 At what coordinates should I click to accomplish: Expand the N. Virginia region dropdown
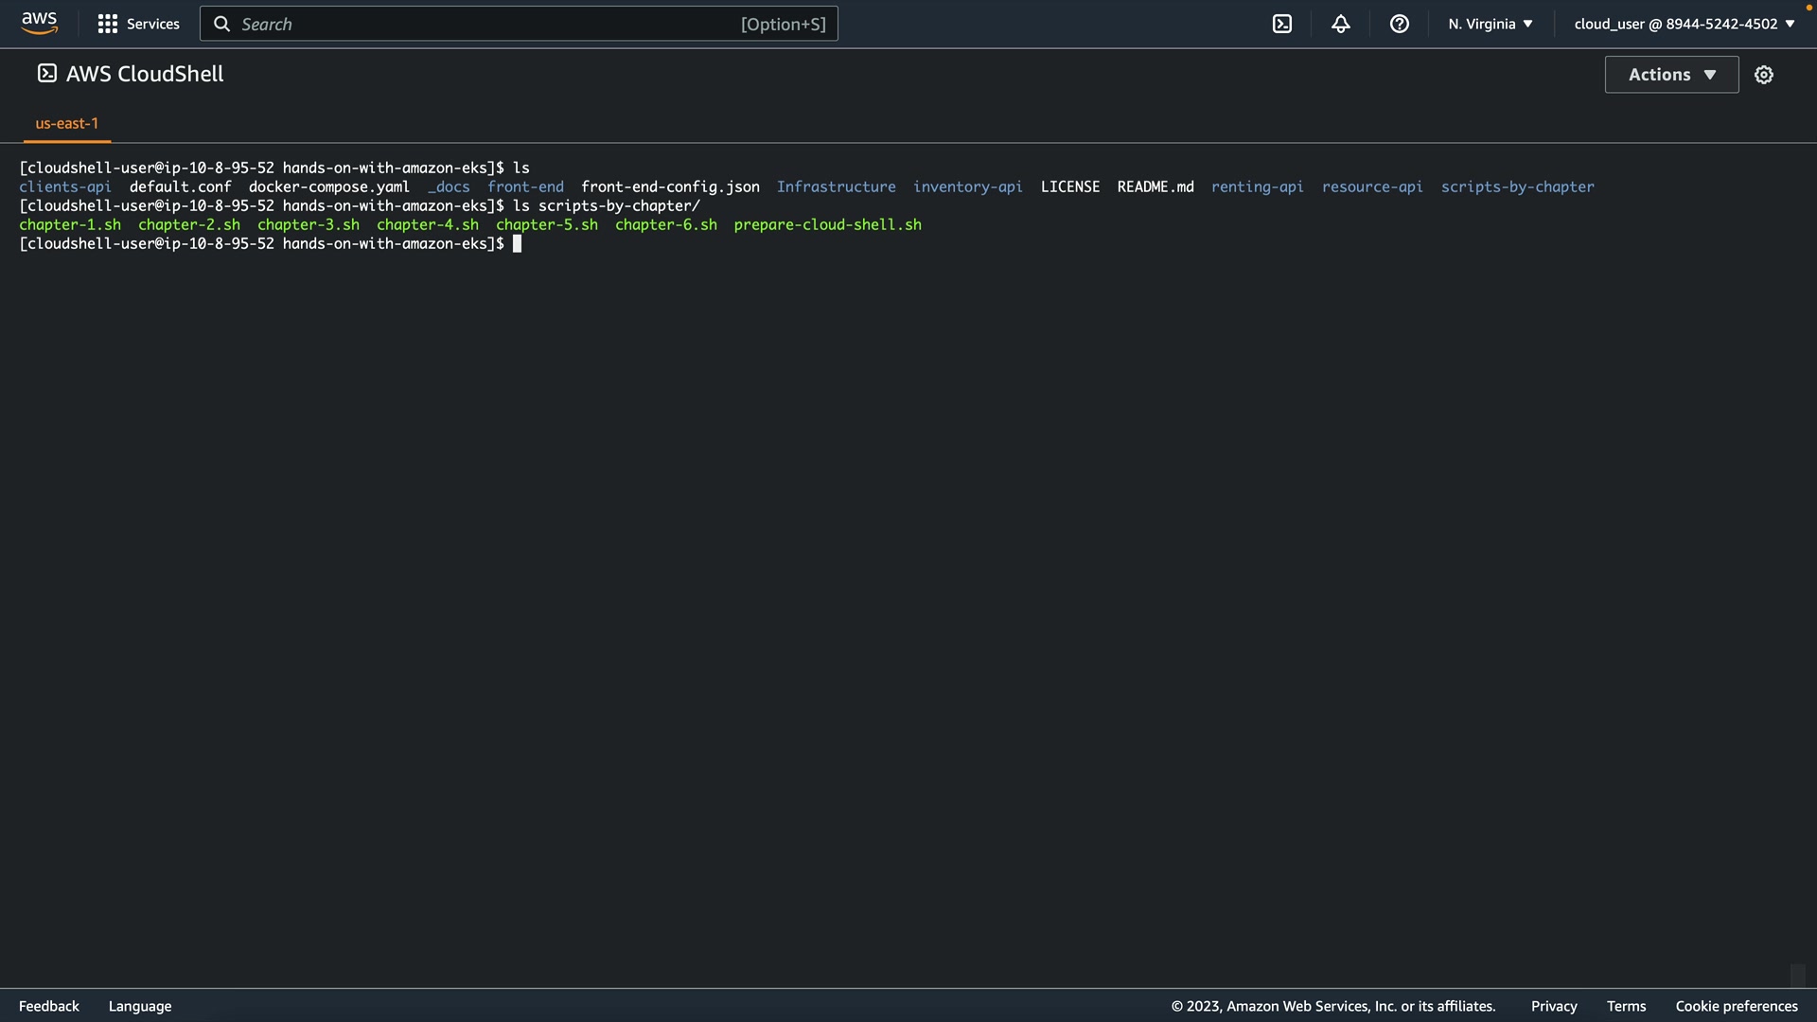[1491, 24]
